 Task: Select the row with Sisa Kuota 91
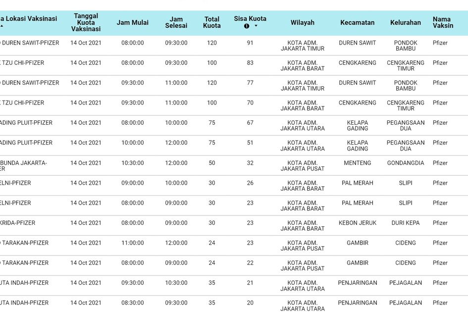250,43
